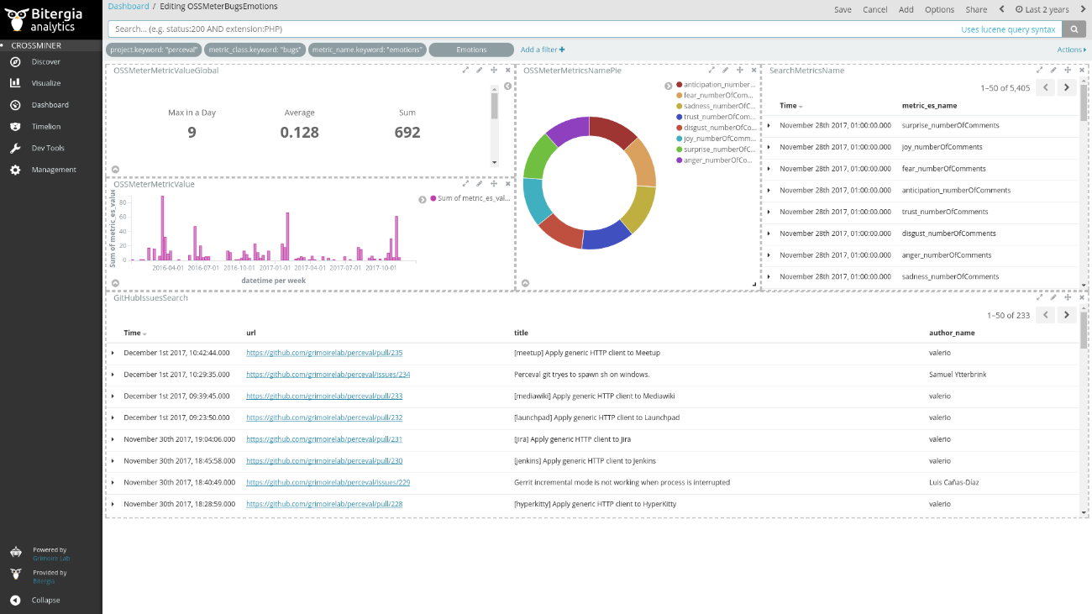Toggle anticipation_numberOfComments legend entry
This screenshot has width=1092, height=614.
[x=715, y=85]
